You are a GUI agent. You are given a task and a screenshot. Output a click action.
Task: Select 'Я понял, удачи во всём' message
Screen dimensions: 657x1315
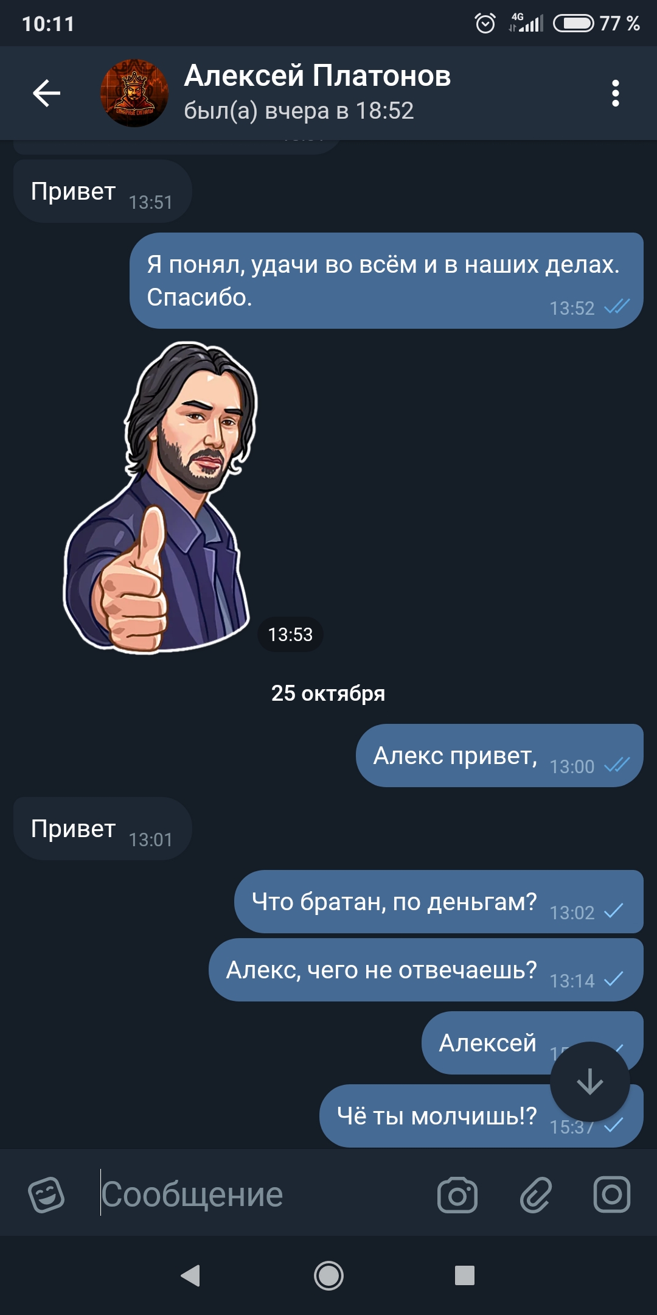point(386,281)
